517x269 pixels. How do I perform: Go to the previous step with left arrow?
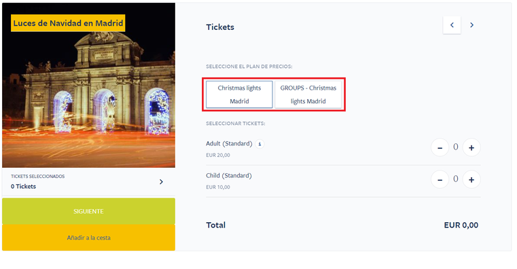click(452, 25)
